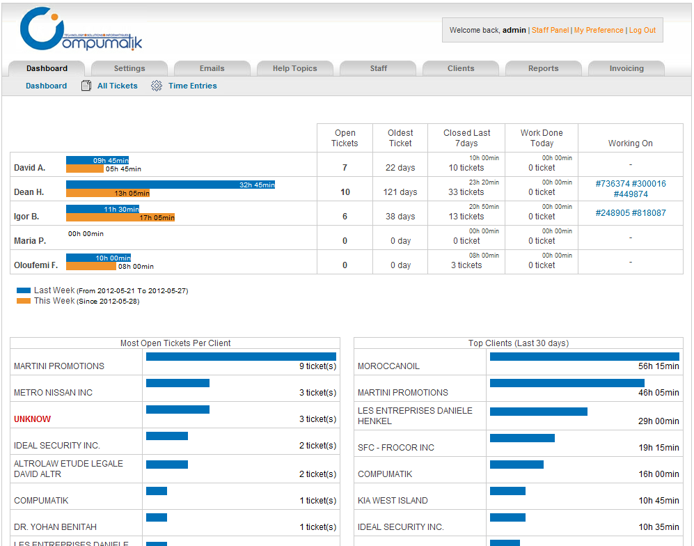The height and width of the screenshot is (546, 694).
Task: Click the orange This Week legend swatch
Action: [24, 301]
